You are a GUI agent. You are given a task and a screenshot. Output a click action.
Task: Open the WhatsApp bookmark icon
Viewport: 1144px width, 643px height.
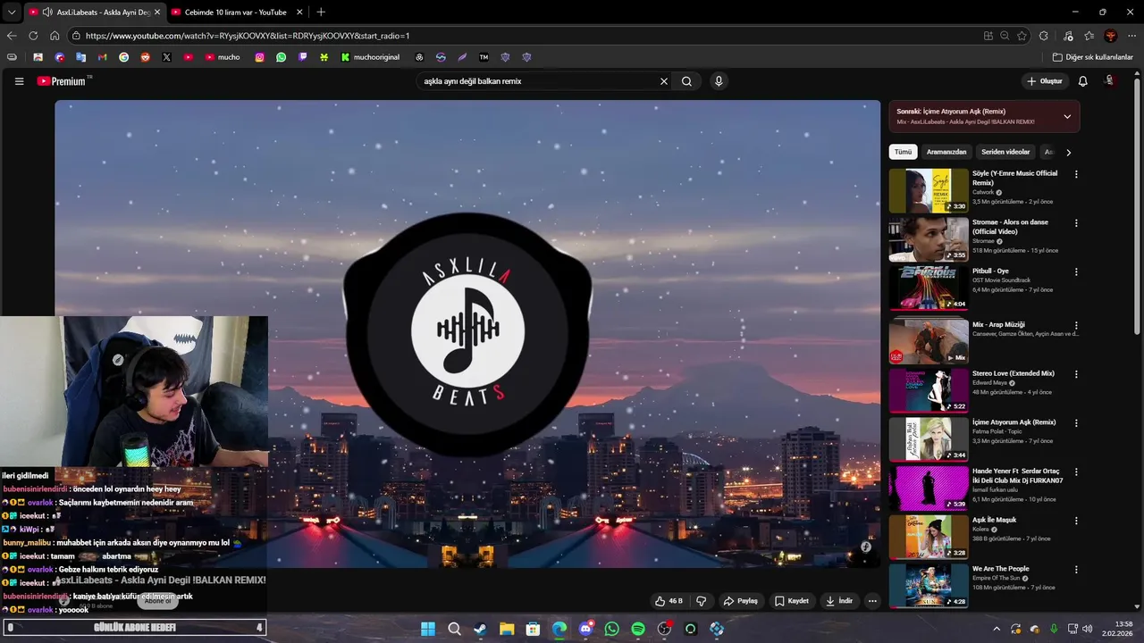(282, 57)
